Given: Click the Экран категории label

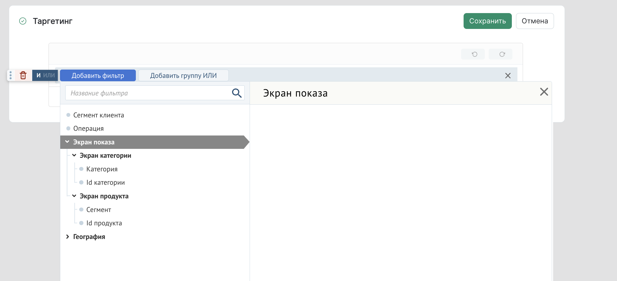Looking at the screenshot, I should 105,156.
